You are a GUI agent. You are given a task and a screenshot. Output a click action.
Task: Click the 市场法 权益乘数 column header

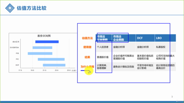click(104, 38)
